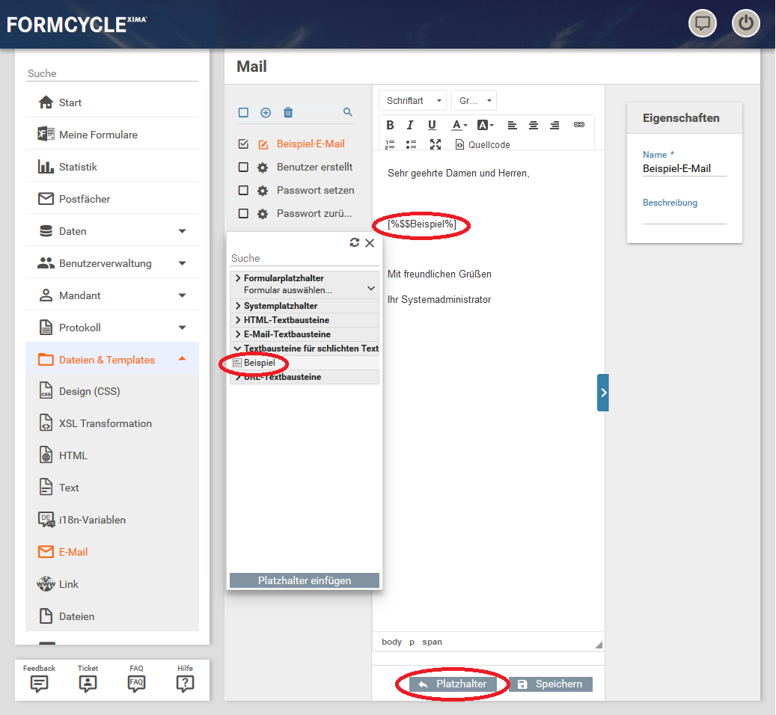The height and width of the screenshot is (715, 776).
Task: Click the trash icon to delete template
Action: (288, 112)
